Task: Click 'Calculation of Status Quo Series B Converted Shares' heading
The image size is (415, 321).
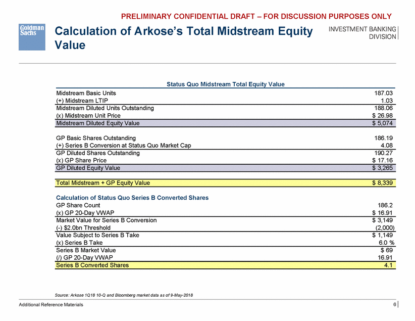Action: 132,198
